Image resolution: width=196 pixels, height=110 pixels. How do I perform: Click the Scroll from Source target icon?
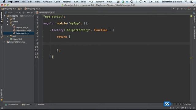coord(20,13)
